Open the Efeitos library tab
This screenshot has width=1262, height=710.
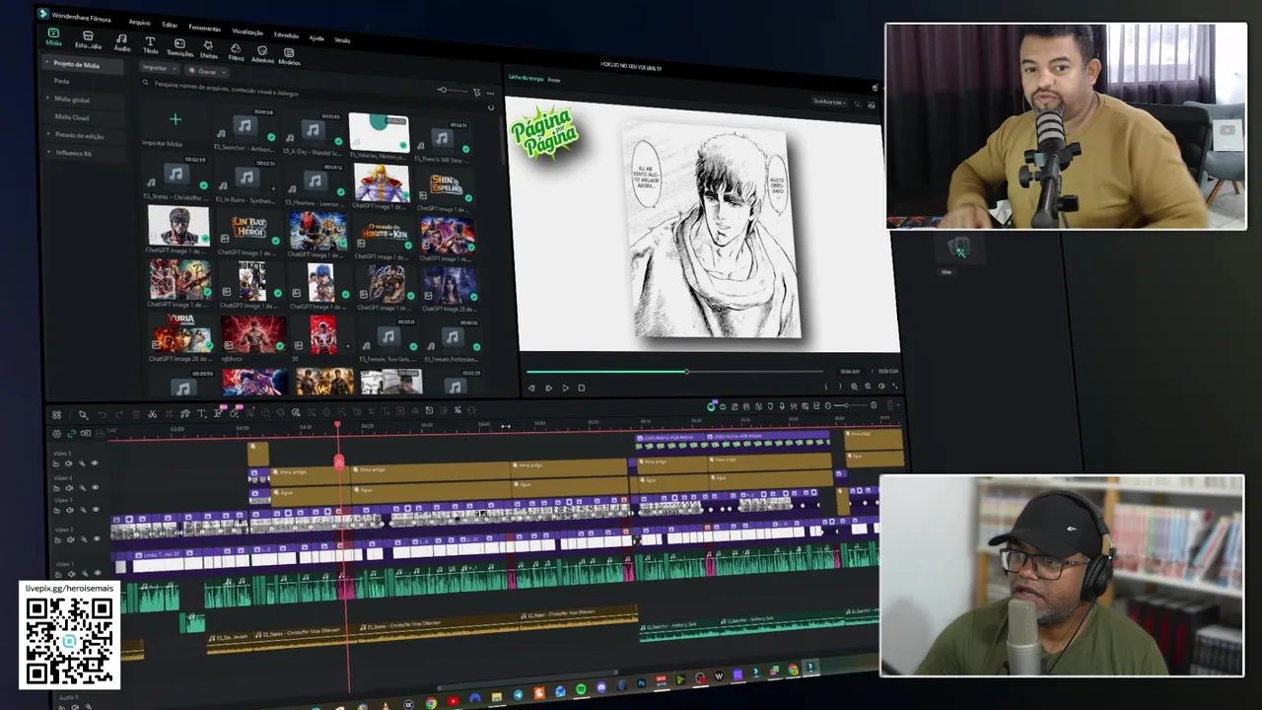tap(208, 50)
